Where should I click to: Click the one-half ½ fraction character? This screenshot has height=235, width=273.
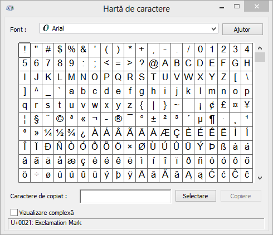pos(60,134)
